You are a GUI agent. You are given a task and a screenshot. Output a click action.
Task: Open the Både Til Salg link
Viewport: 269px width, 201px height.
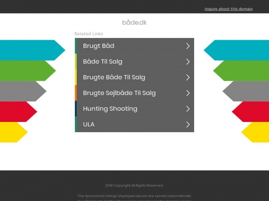(x=103, y=62)
